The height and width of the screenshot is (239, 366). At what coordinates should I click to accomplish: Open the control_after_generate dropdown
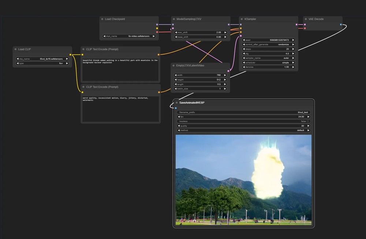(268, 45)
